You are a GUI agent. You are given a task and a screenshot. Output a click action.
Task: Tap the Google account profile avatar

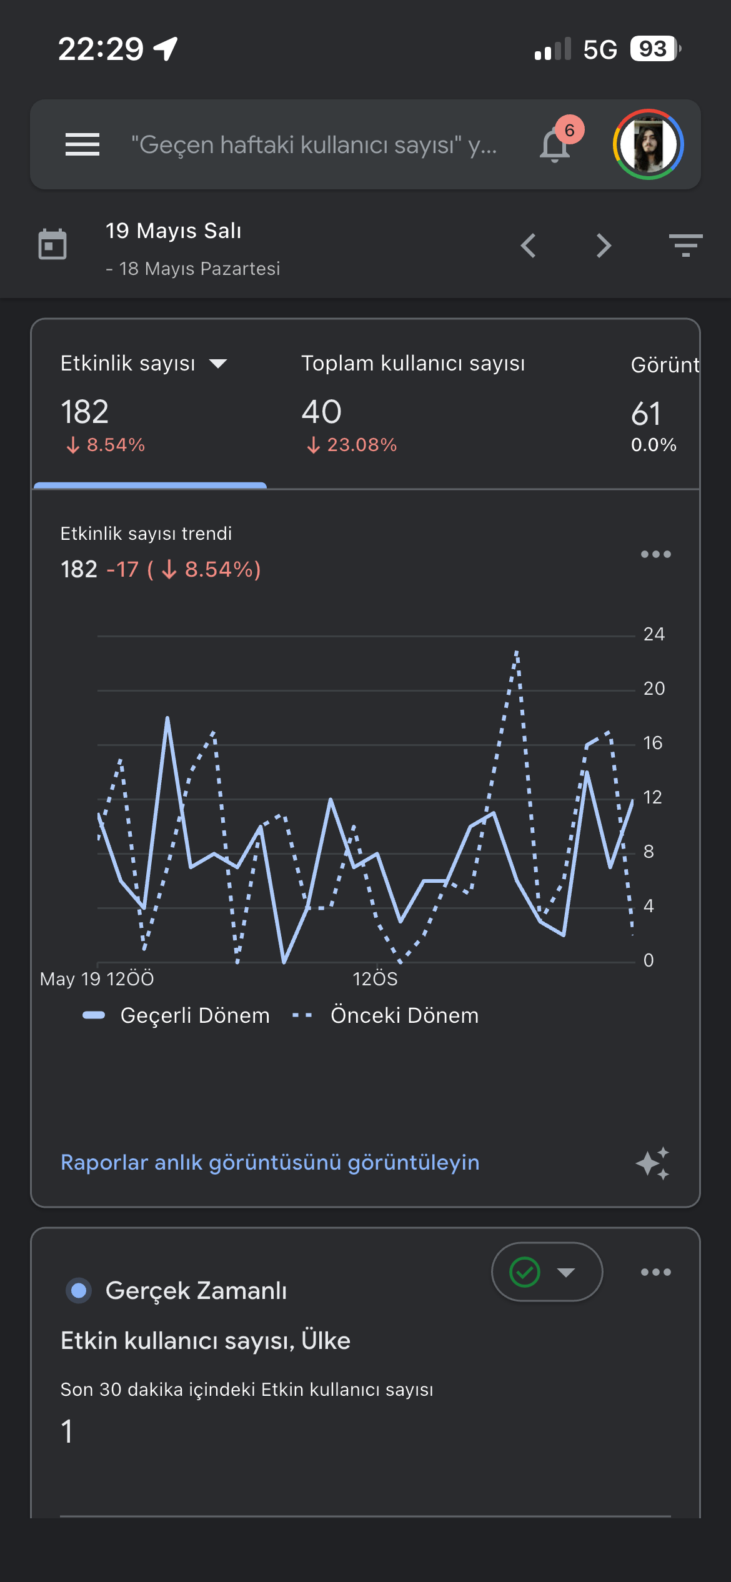(x=648, y=144)
